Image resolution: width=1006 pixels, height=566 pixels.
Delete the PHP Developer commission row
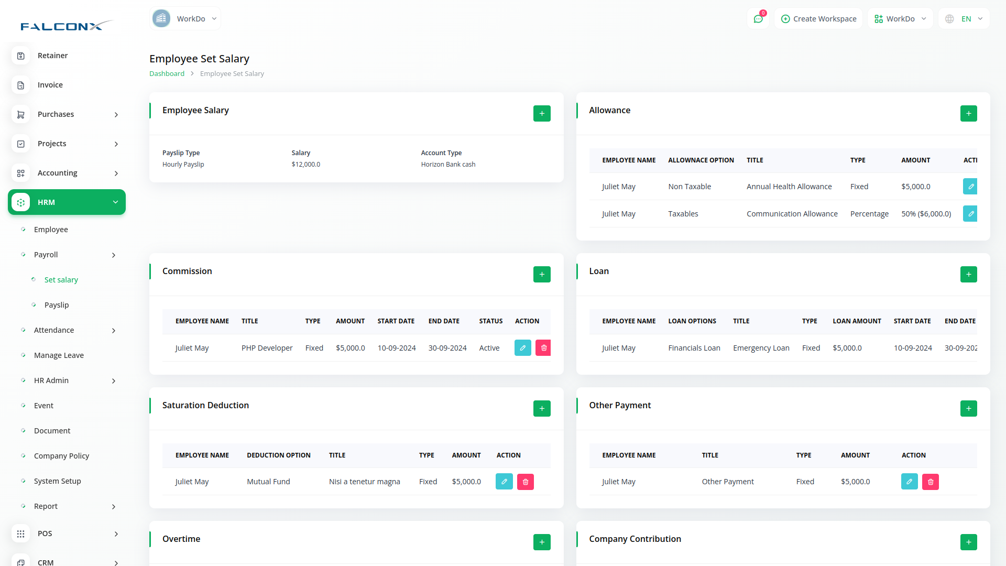coord(543,348)
